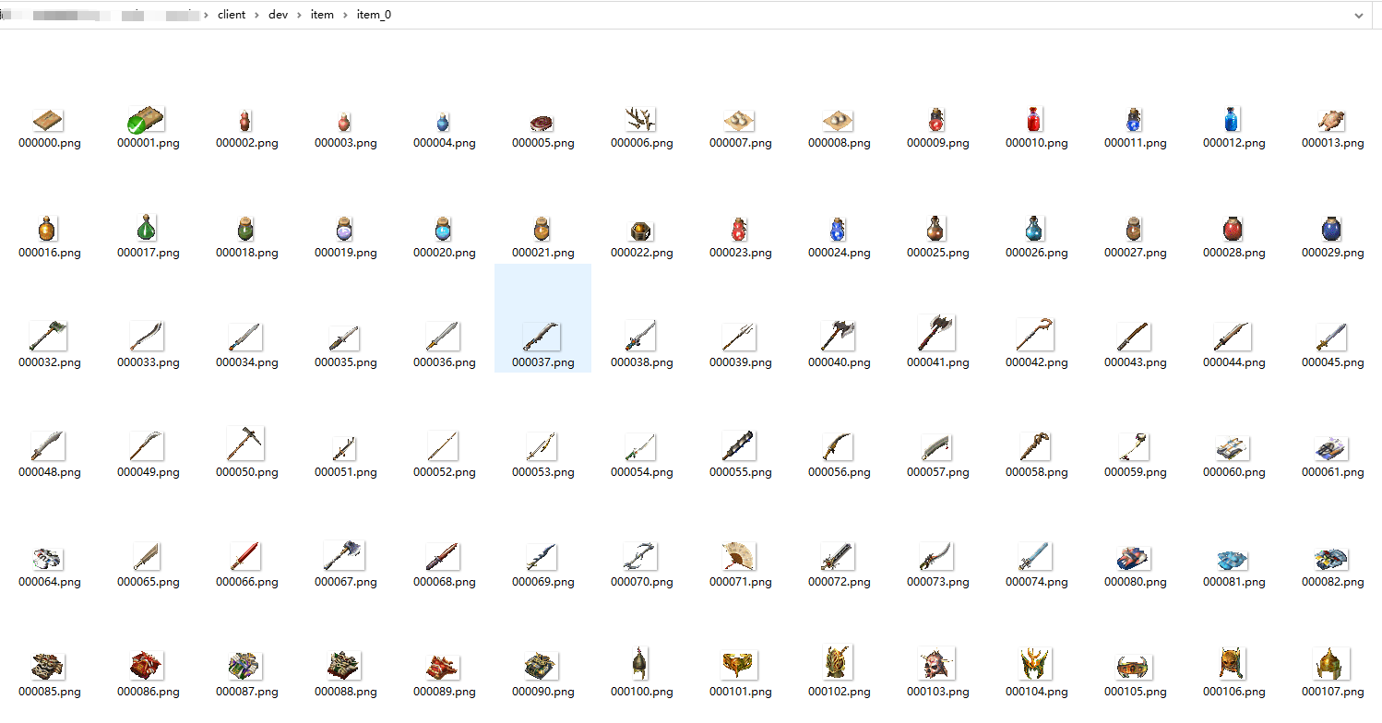The image size is (1382, 723).
Task: Click the double-bladed axe 000041.png
Action: pos(936,334)
